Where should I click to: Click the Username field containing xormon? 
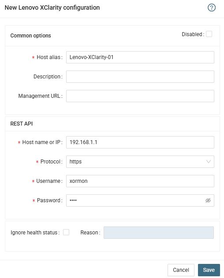click(x=140, y=181)
